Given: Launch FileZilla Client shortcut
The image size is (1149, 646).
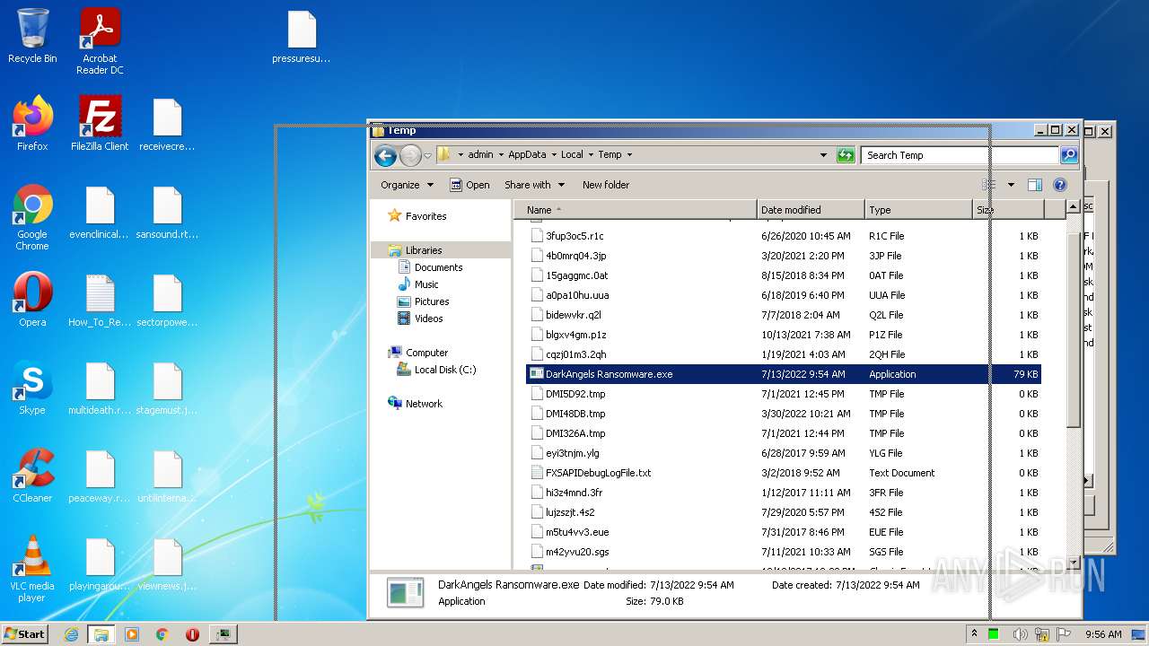Looking at the screenshot, I should click(100, 123).
